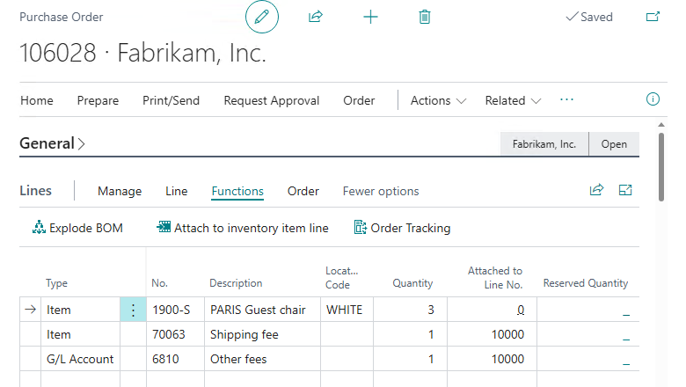This screenshot has width=686, height=387.
Task: Click the share icon in header
Action: tap(316, 17)
